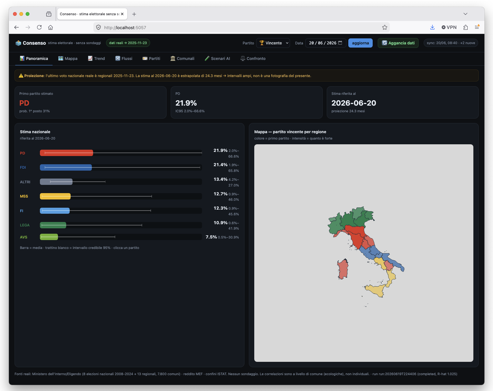Open the tab overview icon in title bar
This screenshot has width=493, height=391.
[49, 14]
